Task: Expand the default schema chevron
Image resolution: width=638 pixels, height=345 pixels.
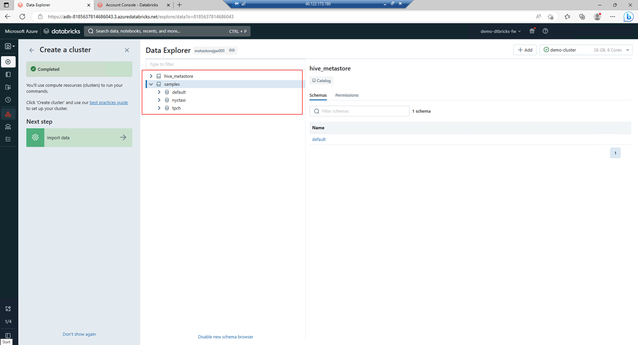Action: pos(159,92)
